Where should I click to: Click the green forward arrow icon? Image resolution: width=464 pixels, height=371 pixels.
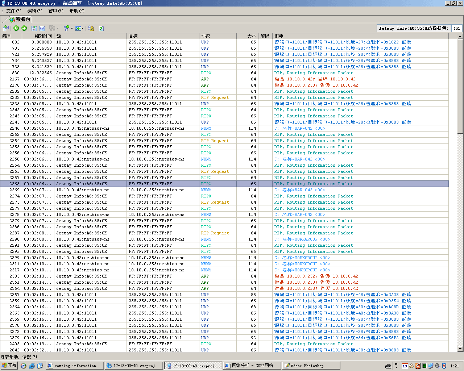pos(24,28)
